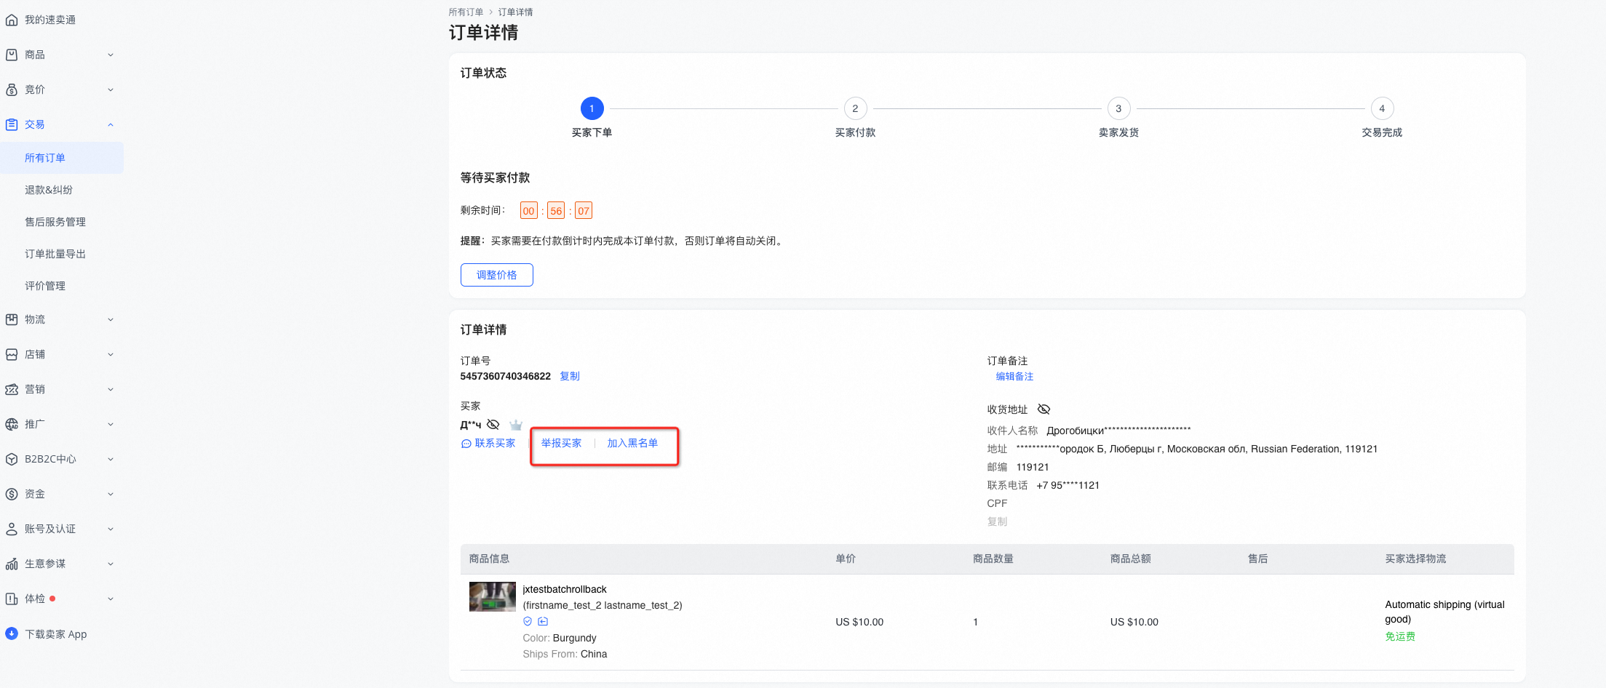This screenshot has width=1606, height=688.
Task: Click the 物流 logistics sidebar icon
Action: pos(11,319)
